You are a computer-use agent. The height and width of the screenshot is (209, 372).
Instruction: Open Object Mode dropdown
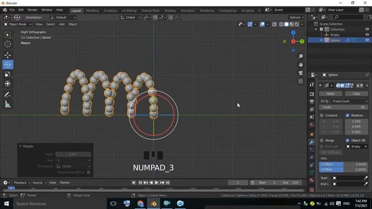(x=17, y=24)
